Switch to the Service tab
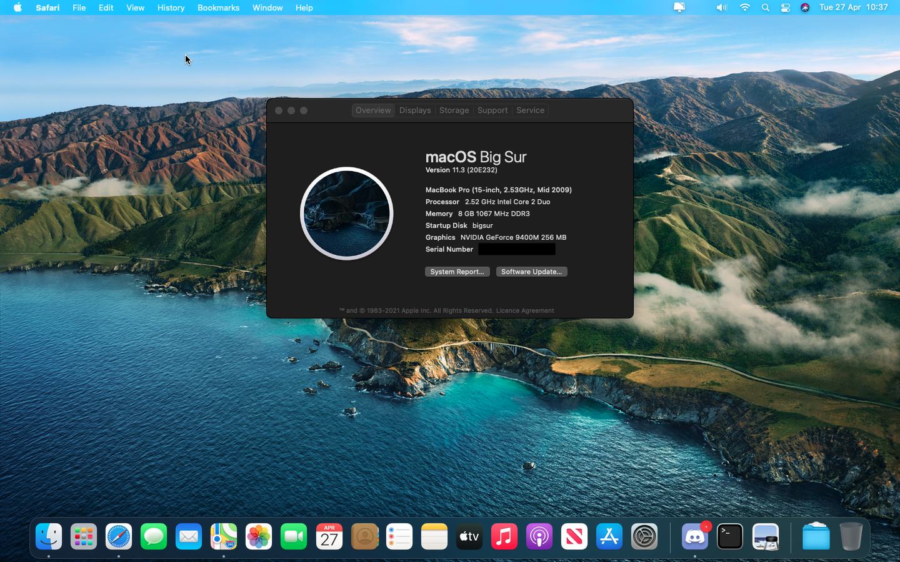This screenshot has width=900, height=562. 531,110
